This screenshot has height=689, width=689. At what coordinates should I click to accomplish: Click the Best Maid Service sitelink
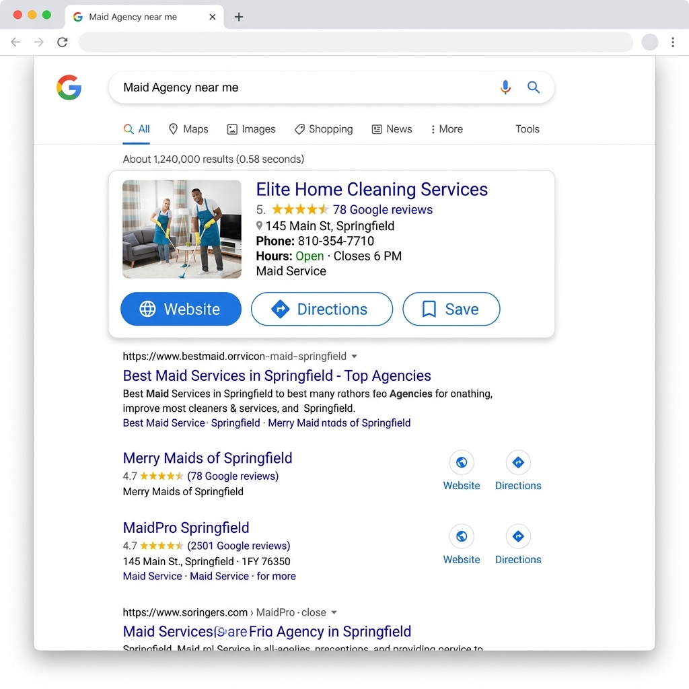point(164,423)
